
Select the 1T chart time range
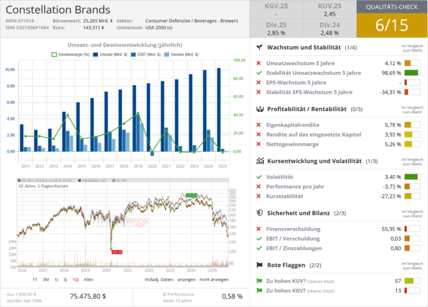coord(35,279)
